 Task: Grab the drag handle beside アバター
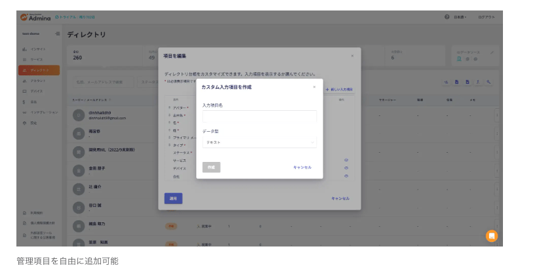click(169, 107)
